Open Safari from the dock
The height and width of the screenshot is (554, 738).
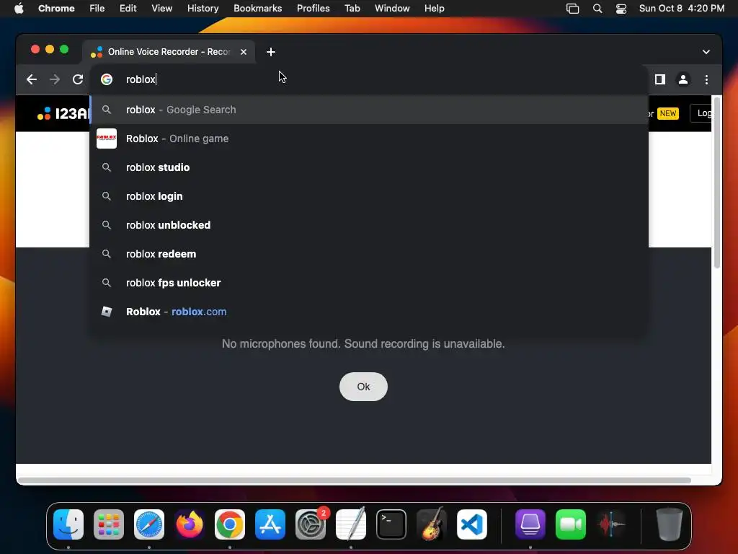(x=149, y=524)
